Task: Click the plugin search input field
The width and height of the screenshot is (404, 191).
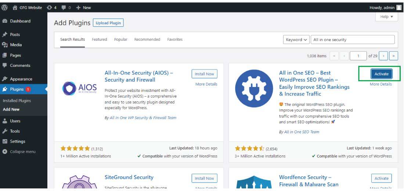Action: point(353,40)
